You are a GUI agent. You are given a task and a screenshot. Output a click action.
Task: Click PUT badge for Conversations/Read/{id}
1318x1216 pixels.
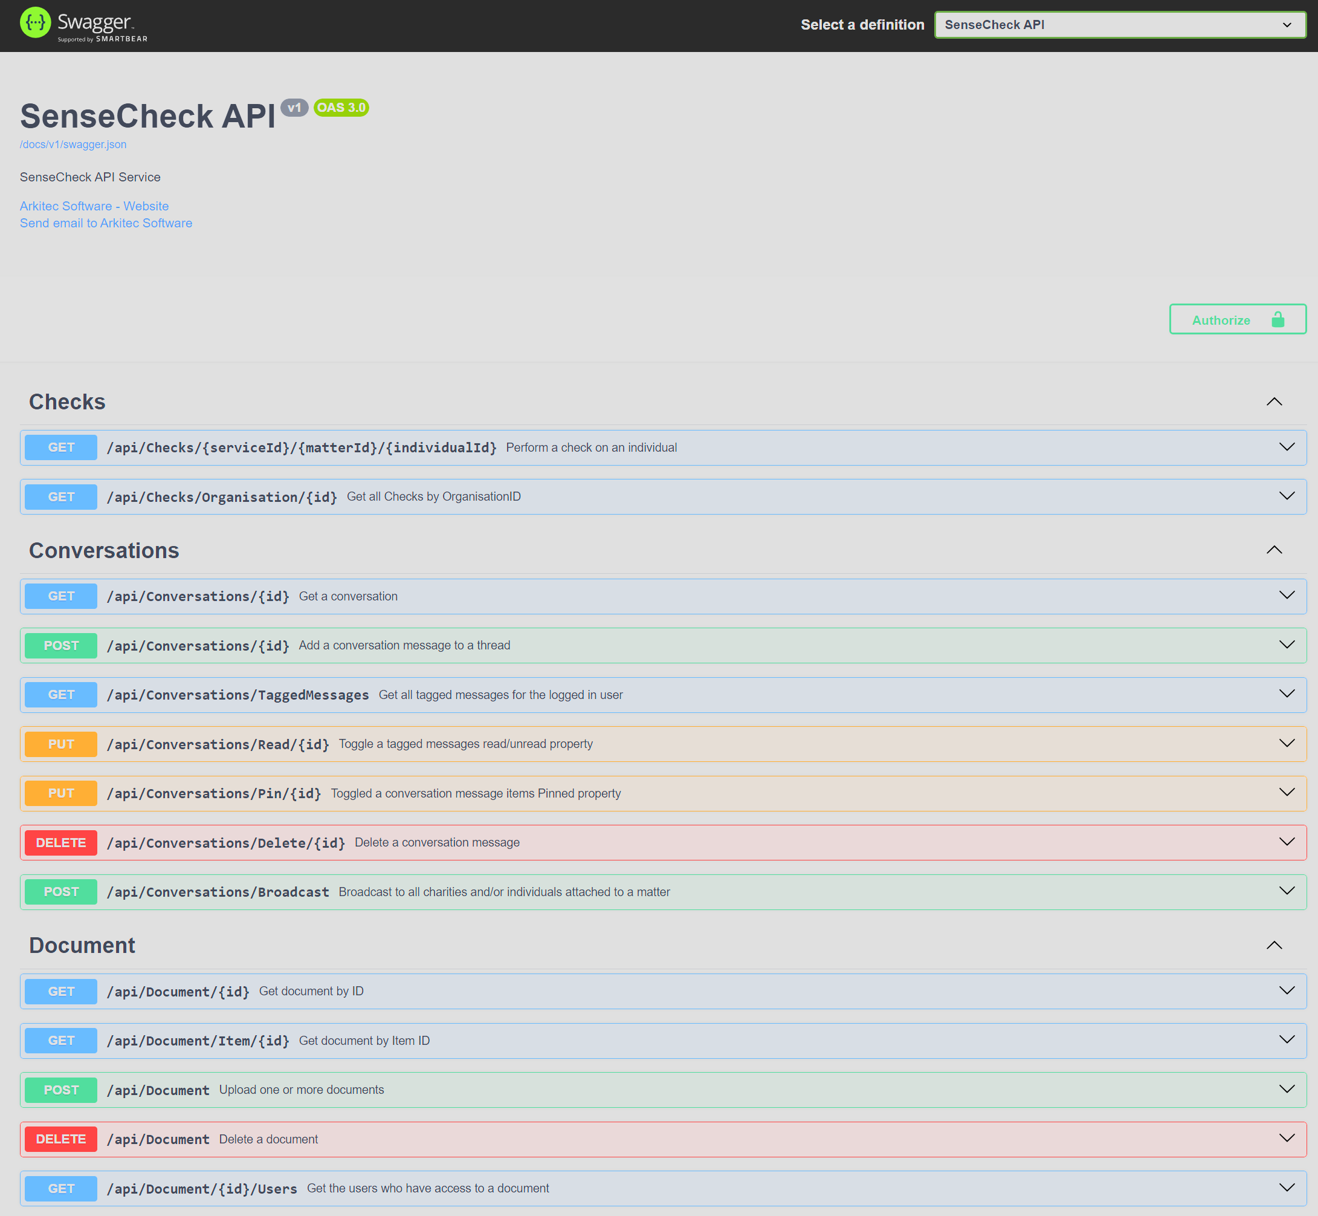coord(61,744)
